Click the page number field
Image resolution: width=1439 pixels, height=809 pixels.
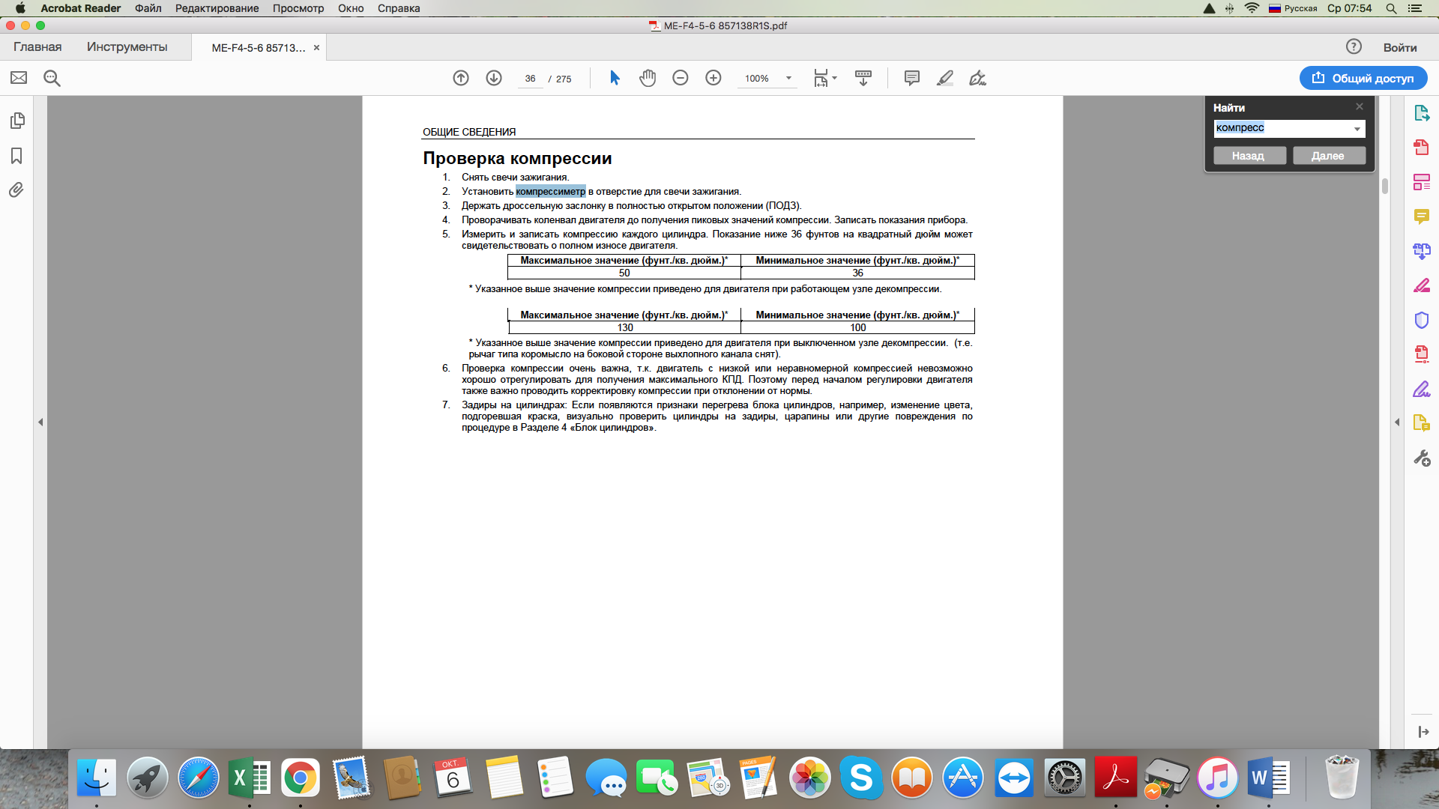(530, 79)
